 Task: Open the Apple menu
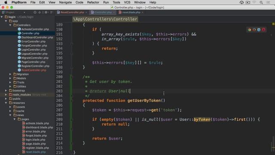tap(6, 2)
